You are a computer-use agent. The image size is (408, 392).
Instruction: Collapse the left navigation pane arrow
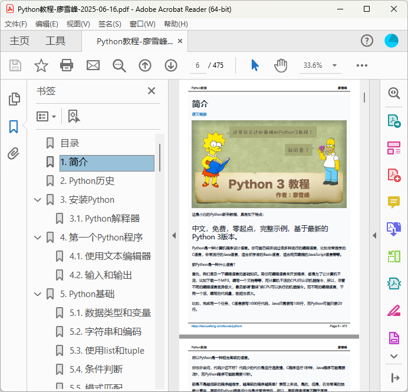tap(174, 236)
